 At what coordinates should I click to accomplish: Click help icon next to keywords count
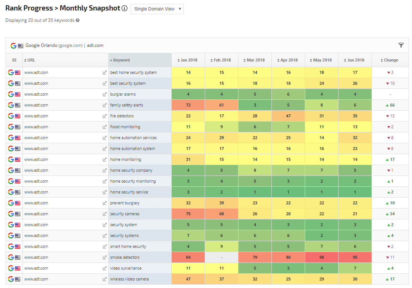[x=78, y=20]
